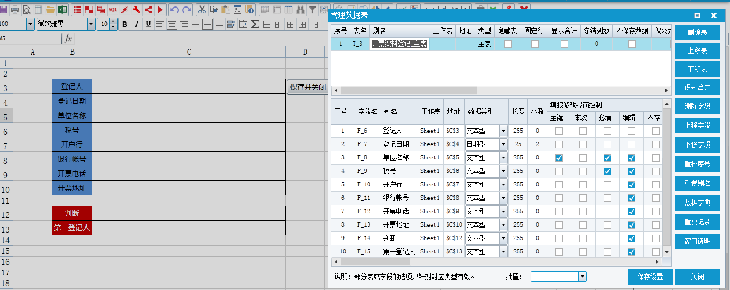Click the 删除字段 button
The width and height of the screenshot is (730, 290).
pos(697,106)
